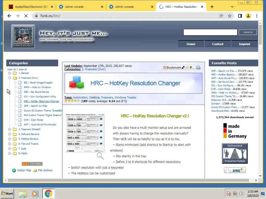266x199 pixels.
Task: Collapse the 2. Freeware (Own) category
Action: pos(10,78)
